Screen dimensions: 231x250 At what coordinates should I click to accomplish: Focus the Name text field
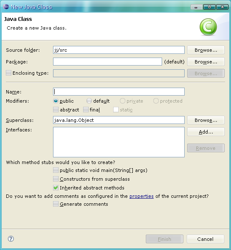tap(119, 92)
